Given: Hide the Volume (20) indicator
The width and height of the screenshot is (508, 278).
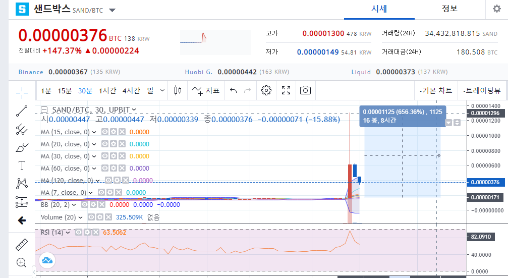Looking at the screenshot, I should tap(91, 217).
